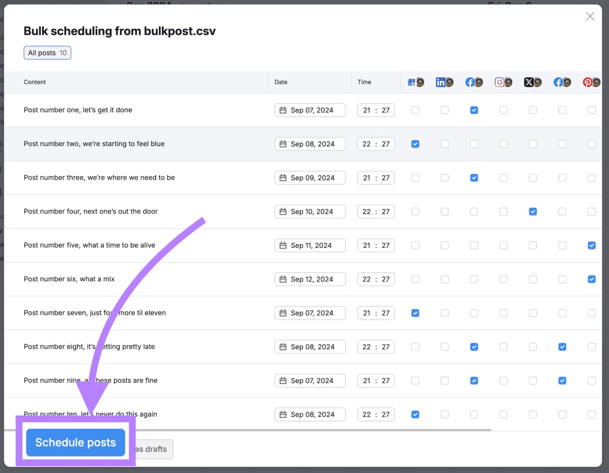Open post two's Sep 08, 2024 date picker
The image size is (609, 473).
310,144
